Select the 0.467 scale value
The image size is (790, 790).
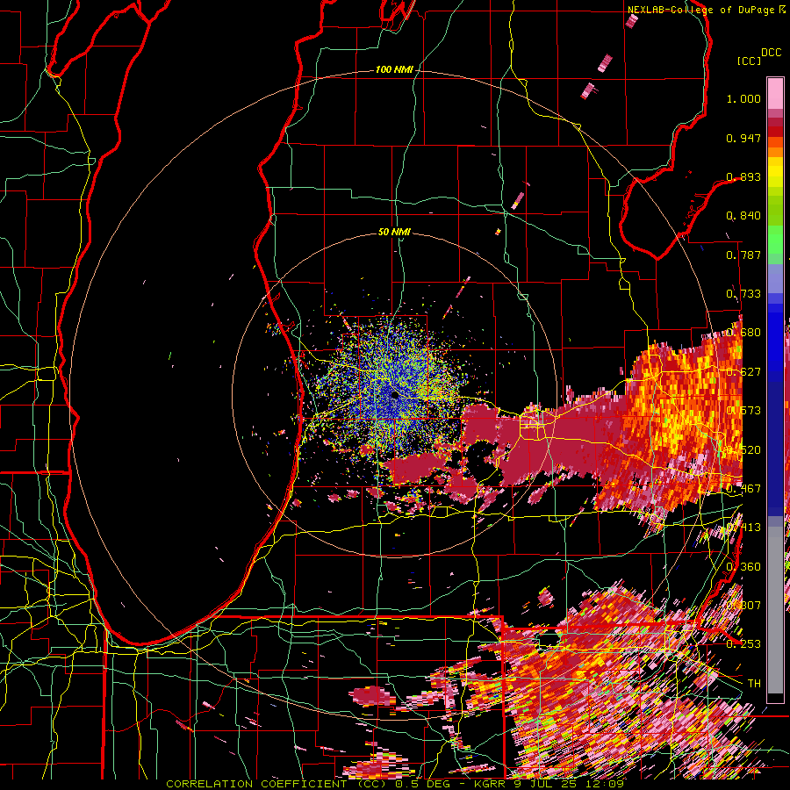[743, 489]
